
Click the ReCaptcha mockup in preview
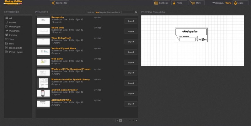191,35
